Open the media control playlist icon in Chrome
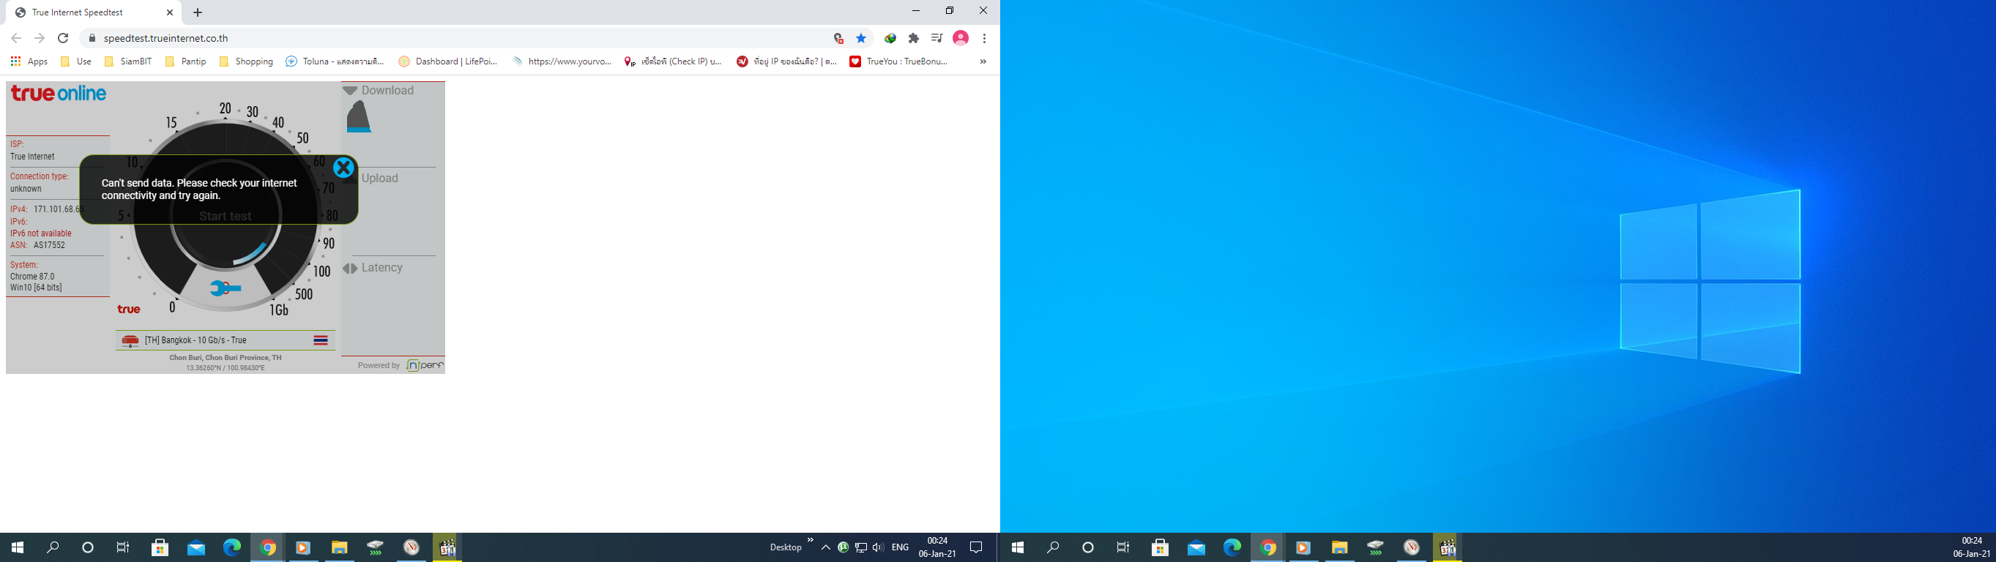Viewport: 1996px width, 562px height. pos(936,38)
